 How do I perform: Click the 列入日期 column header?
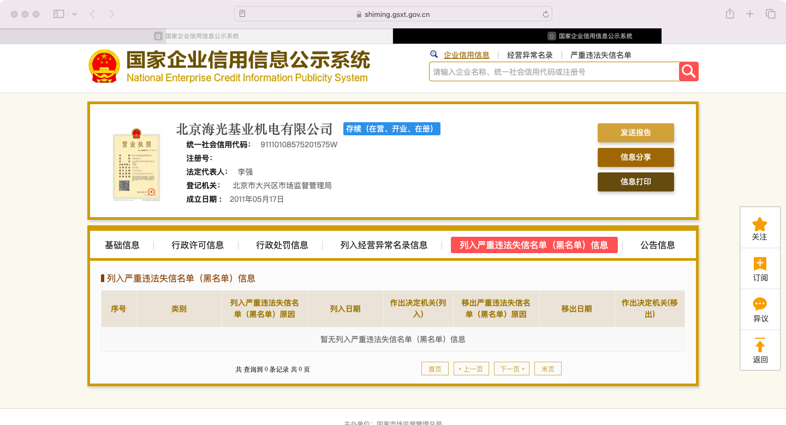point(345,309)
